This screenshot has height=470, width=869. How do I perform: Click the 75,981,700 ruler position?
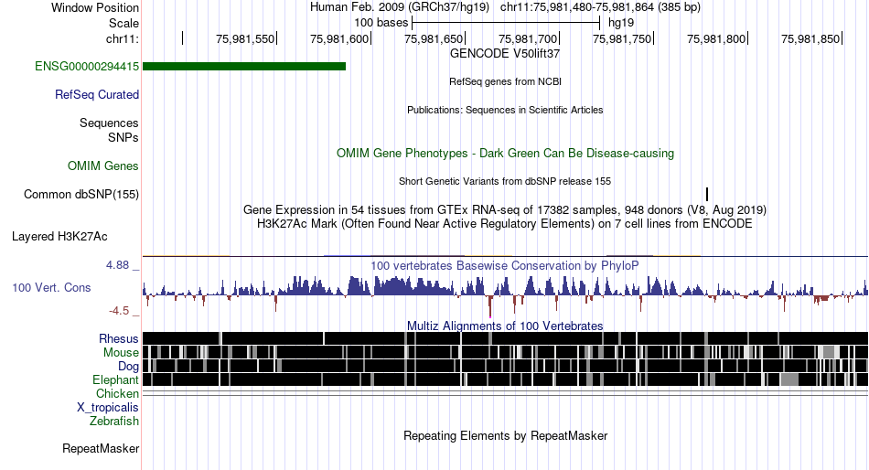point(529,38)
